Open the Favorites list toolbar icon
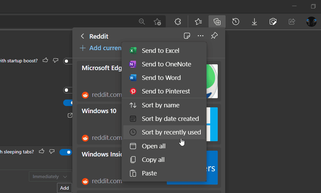Screen dimensions: 321x193 click(x=198, y=21)
